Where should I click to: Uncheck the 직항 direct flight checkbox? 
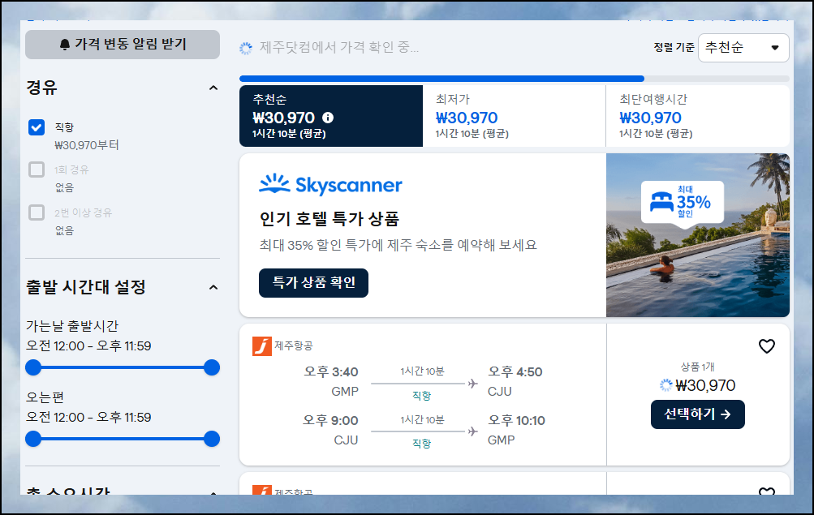pos(37,127)
